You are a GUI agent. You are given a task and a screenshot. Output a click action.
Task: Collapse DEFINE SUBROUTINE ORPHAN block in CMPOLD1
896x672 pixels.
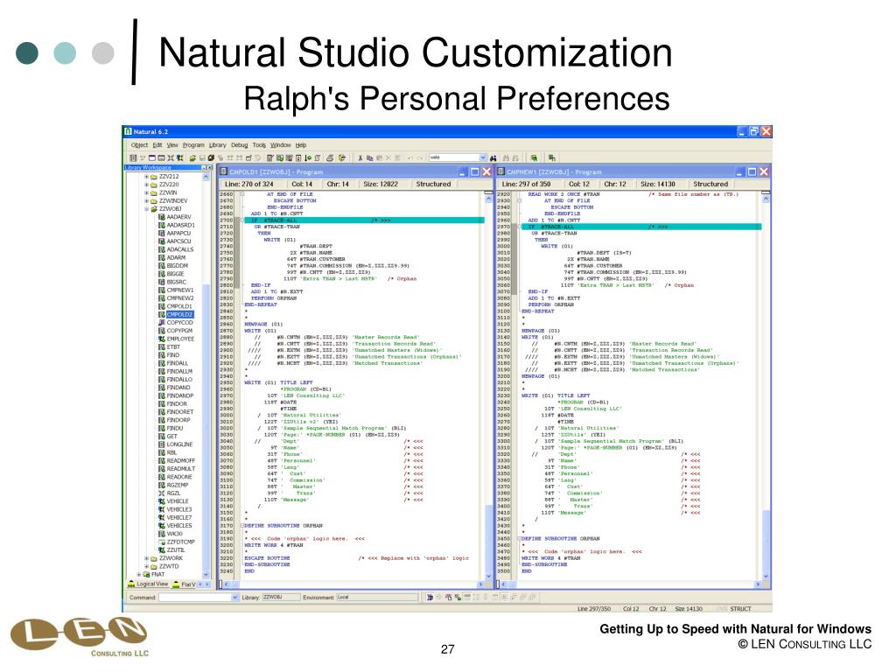(x=242, y=525)
